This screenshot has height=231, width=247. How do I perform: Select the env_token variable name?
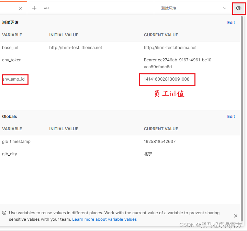12,60
